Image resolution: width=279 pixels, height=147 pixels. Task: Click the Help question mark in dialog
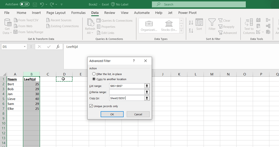point(134,61)
